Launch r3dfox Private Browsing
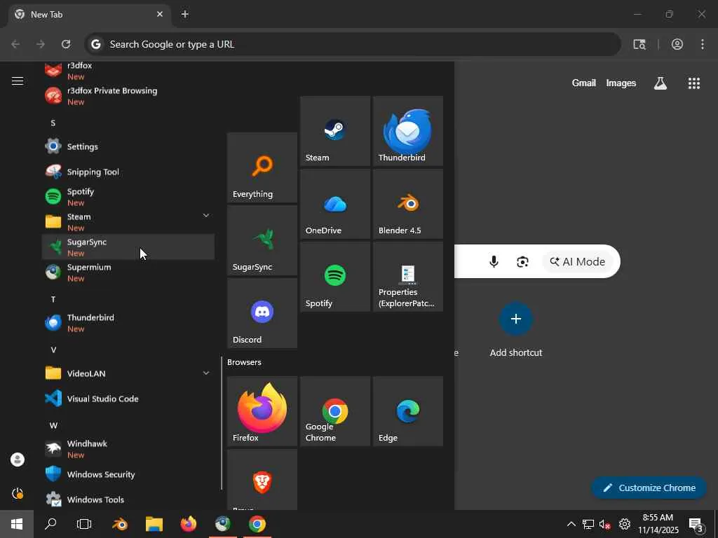The image size is (718, 538). [x=128, y=96]
